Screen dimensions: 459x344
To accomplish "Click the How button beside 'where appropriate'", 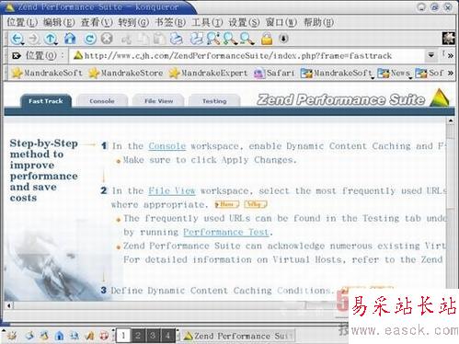I will (x=227, y=204).
